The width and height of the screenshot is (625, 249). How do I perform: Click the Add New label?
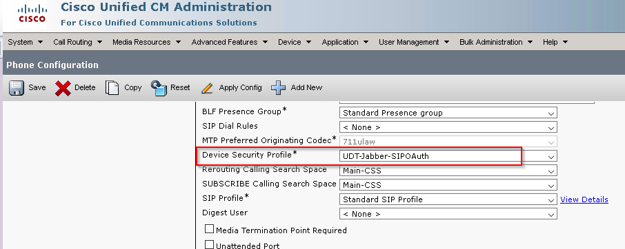tap(306, 87)
